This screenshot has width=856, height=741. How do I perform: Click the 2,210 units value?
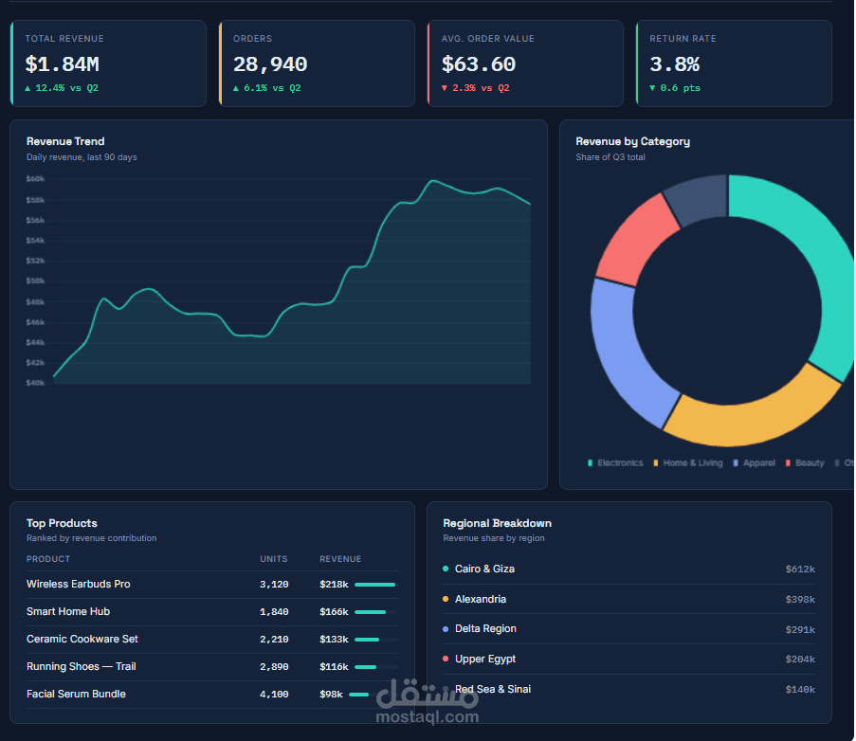tap(274, 640)
